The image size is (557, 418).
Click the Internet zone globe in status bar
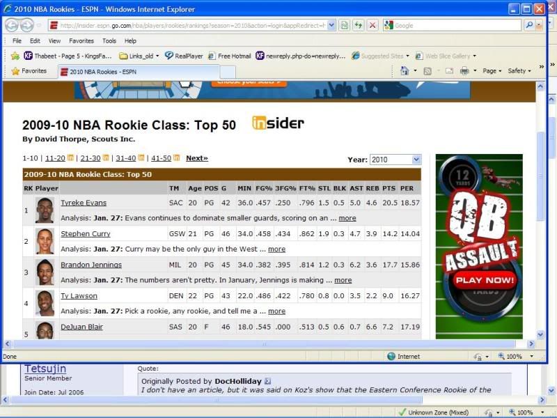pyautogui.click(x=391, y=356)
